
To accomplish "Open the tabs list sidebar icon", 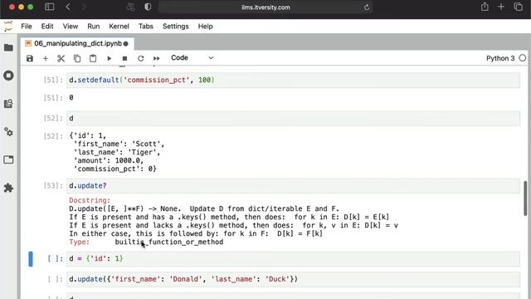I will (8, 159).
